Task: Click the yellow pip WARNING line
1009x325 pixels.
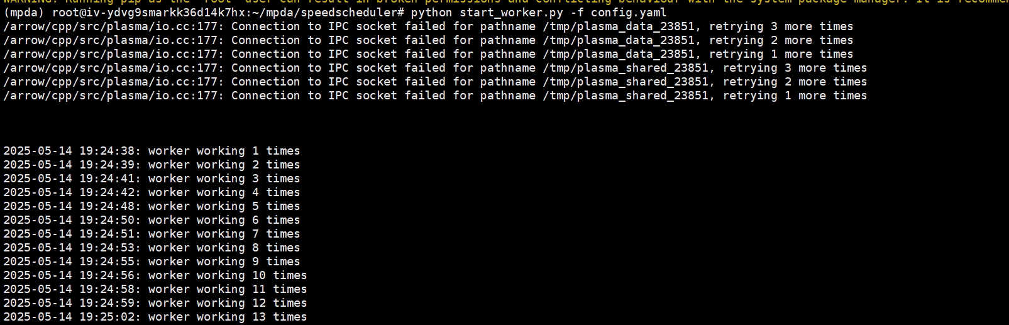Action: [504, 2]
